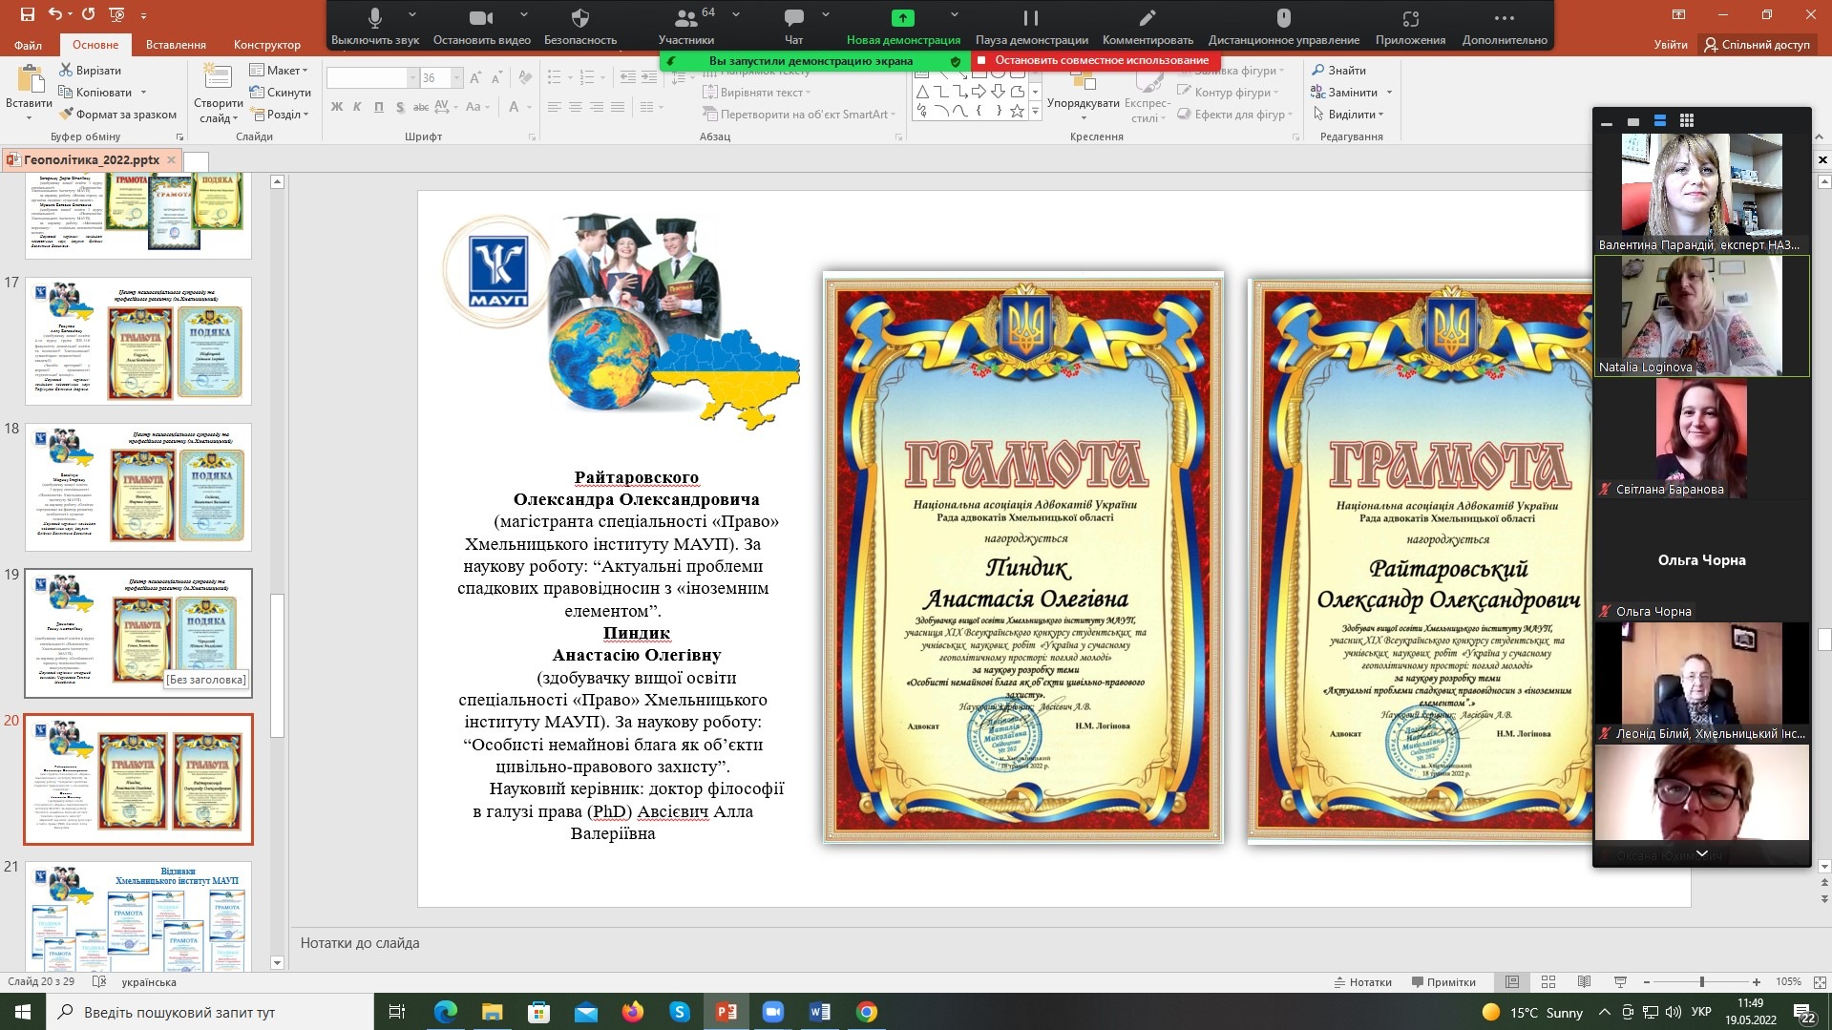Expand the font size dropdown
Image resolution: width=1832 pixels, height=1030 pixels.
pyautogui.click(x=456, y=78)
